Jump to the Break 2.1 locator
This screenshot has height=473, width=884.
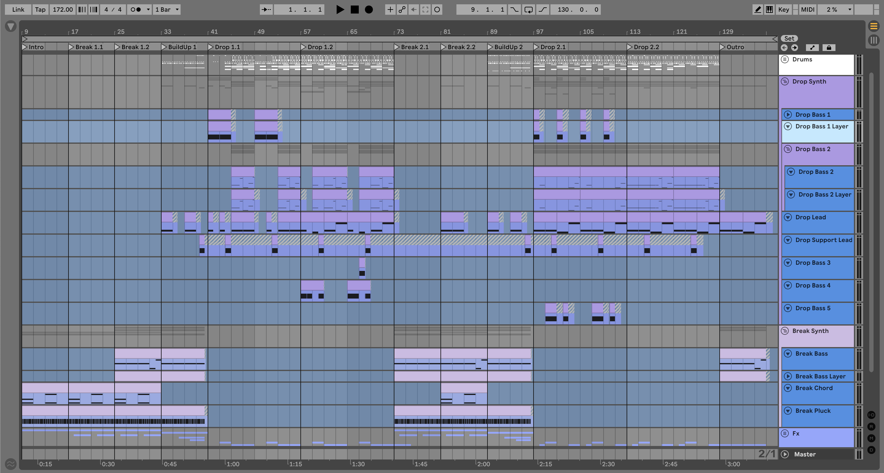pos(397,47)
